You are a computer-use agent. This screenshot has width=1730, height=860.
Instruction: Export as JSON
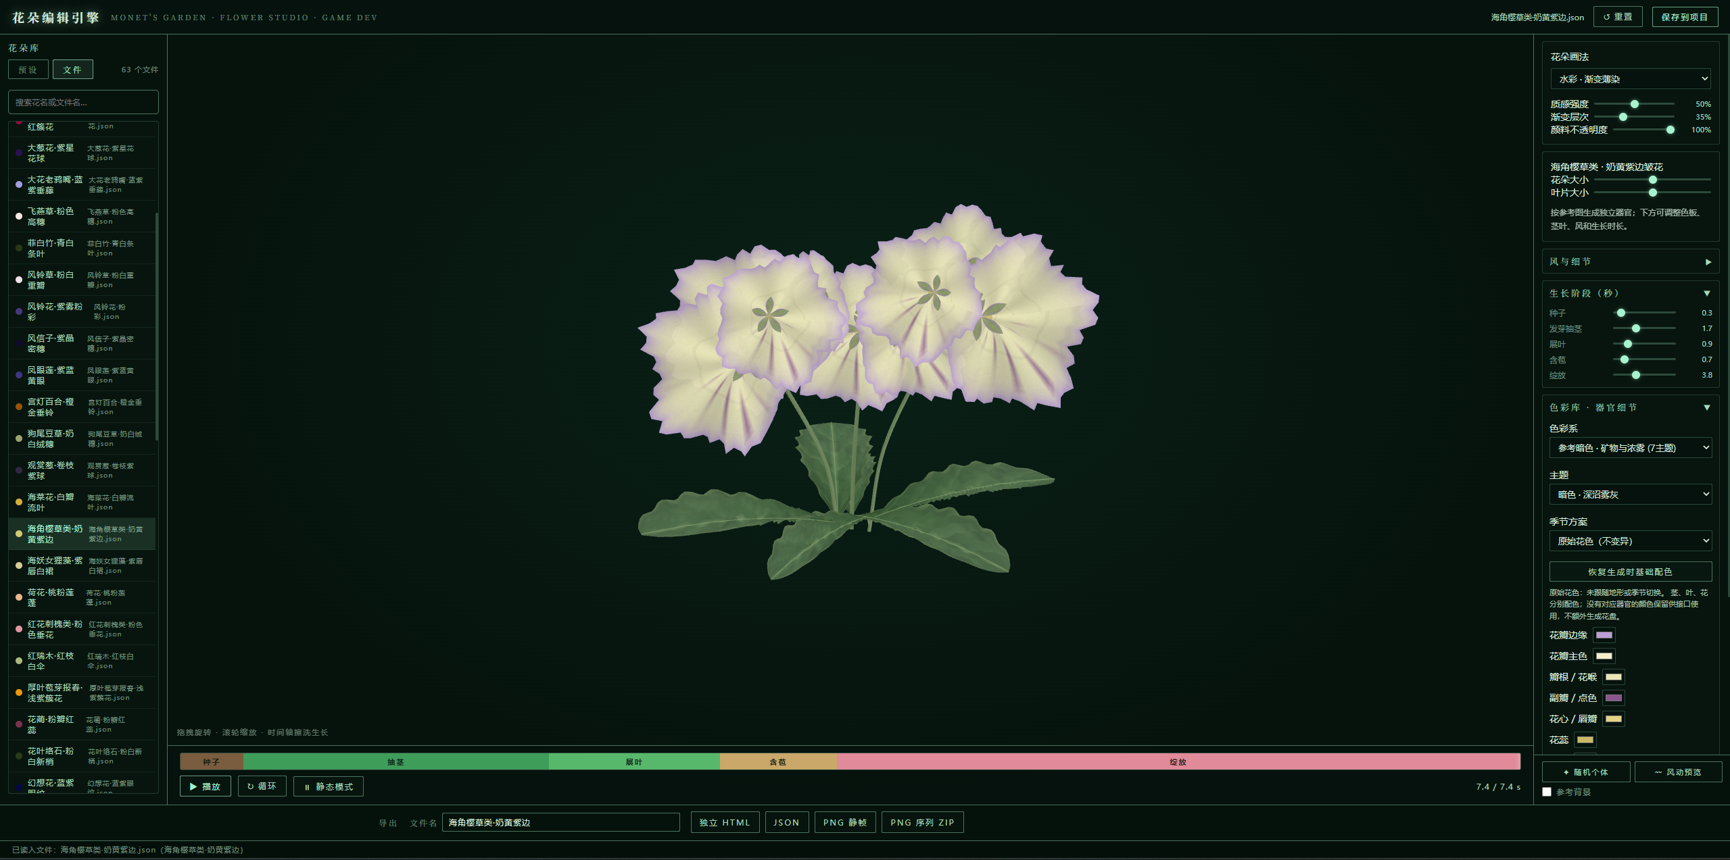click(786, 822)
